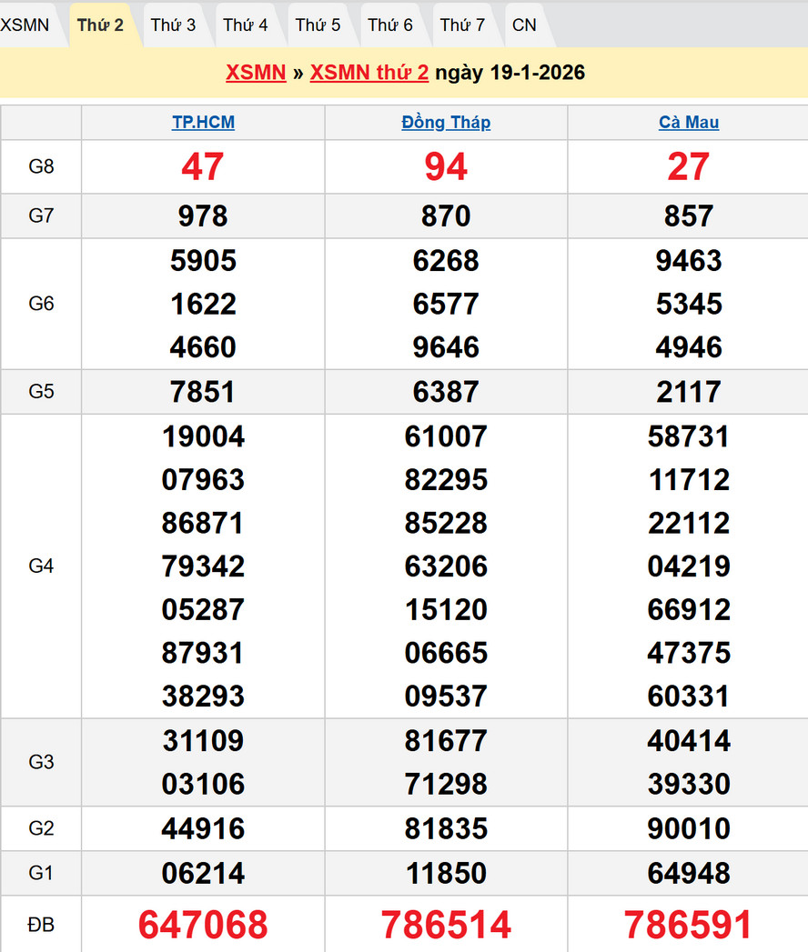
Task: Click the G1 row label
Action: click(x=42, y=873)
